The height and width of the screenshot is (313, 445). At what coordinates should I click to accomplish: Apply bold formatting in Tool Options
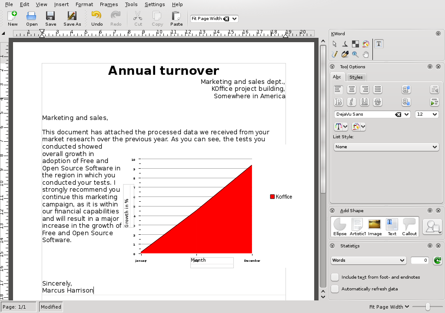point(338,102)
